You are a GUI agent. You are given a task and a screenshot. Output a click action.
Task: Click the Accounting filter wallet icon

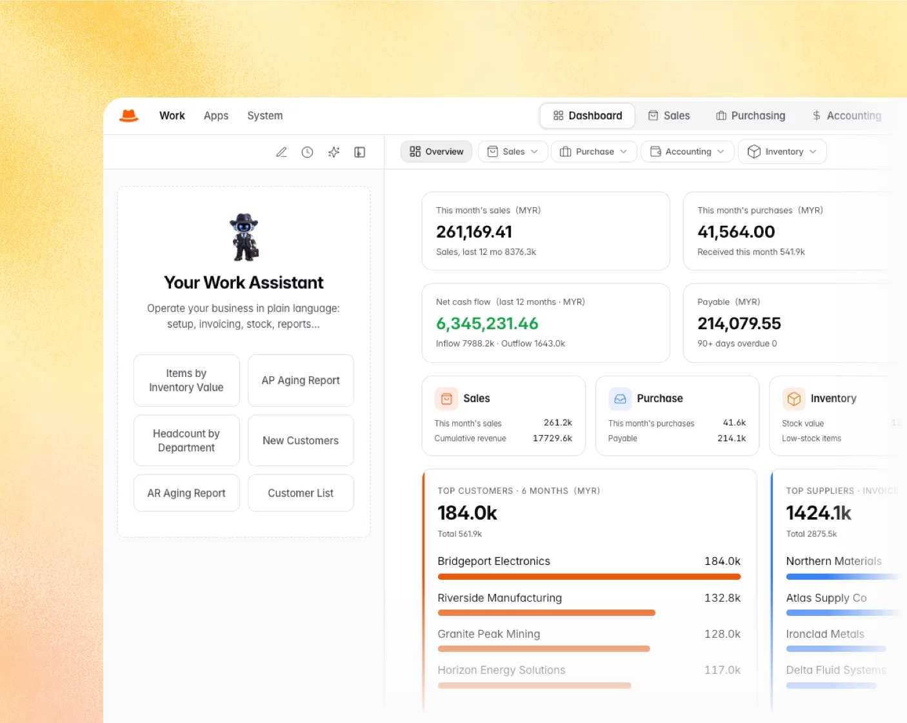coord(655,152)
